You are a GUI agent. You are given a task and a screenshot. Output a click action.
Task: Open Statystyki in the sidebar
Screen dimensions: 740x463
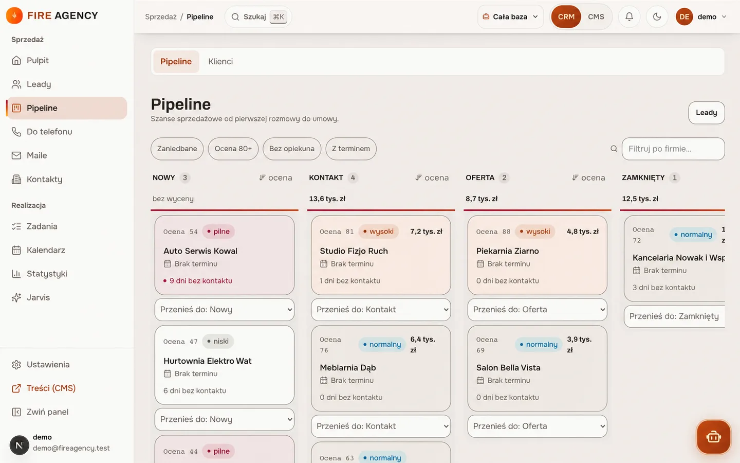(66, 274)
